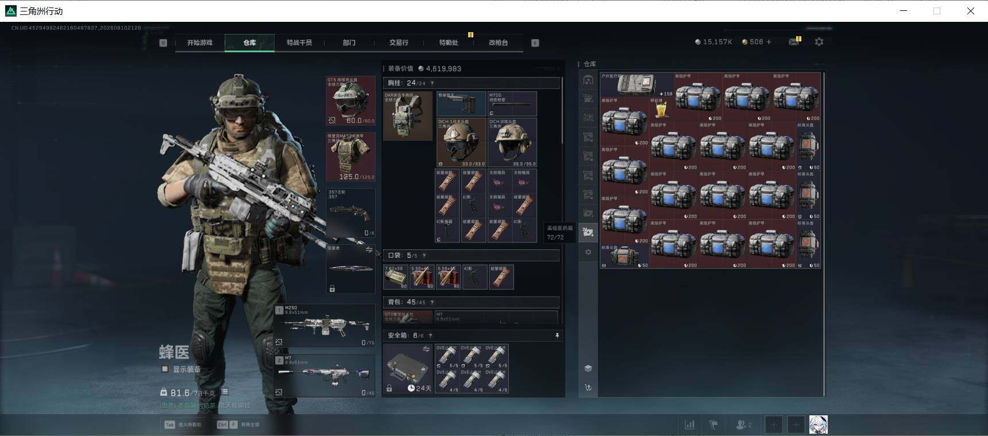The height and width of the screenshot is (436, 988).
Task: Click the 81.6/78千克 weight readout
Action: pyautogui.click(x=187, y=392)
